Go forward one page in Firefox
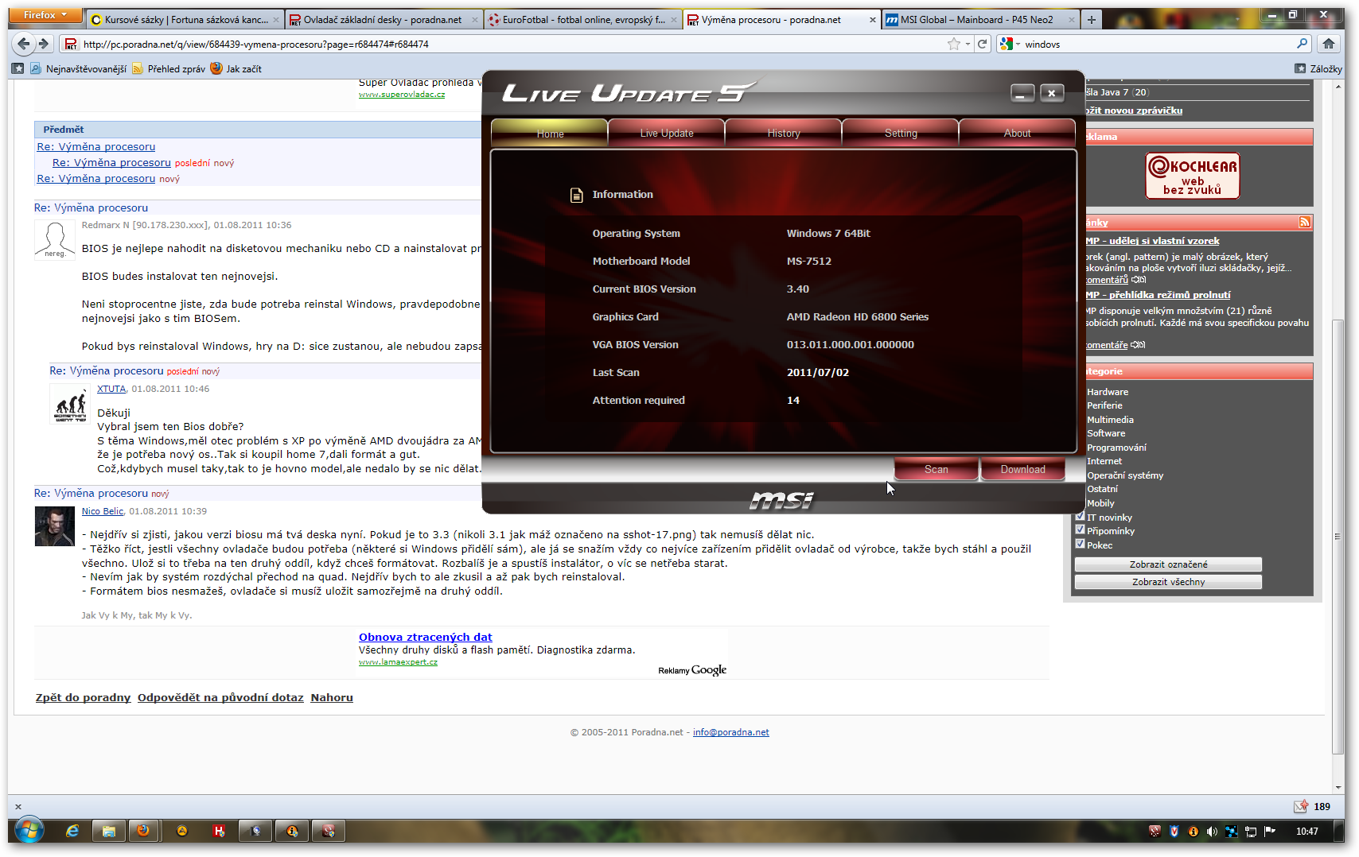 pyautogui.click(x=44, y=44)
